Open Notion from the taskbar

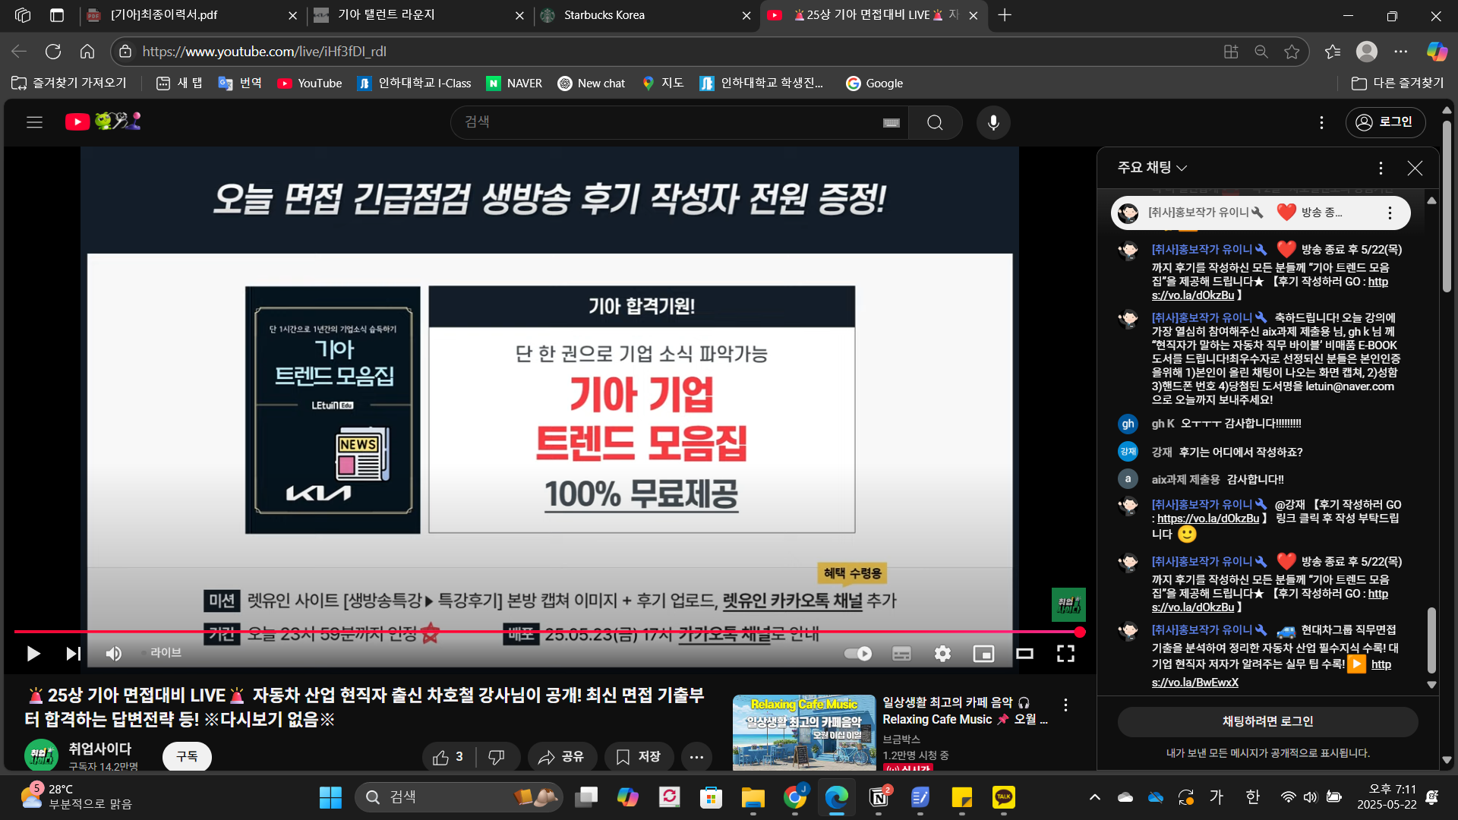click(879, 797)
